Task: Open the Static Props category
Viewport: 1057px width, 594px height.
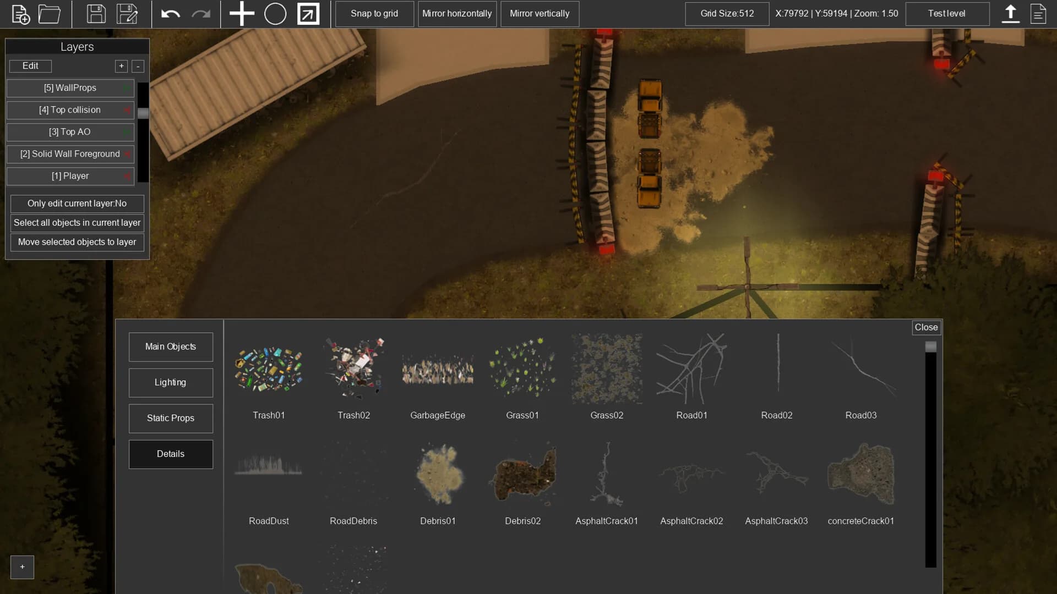Action: [x=171, y=418]
